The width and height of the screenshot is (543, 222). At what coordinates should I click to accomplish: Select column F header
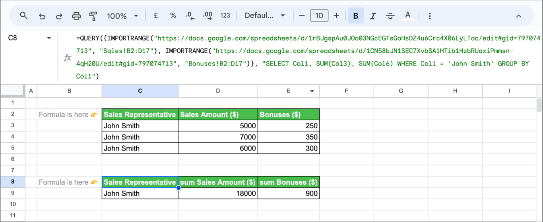347,91
